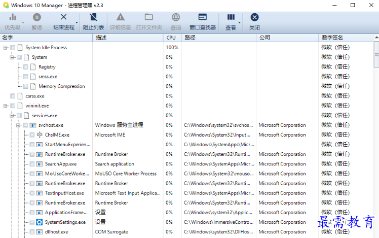Click the dllhost.exe process icon

coord(39,232)
